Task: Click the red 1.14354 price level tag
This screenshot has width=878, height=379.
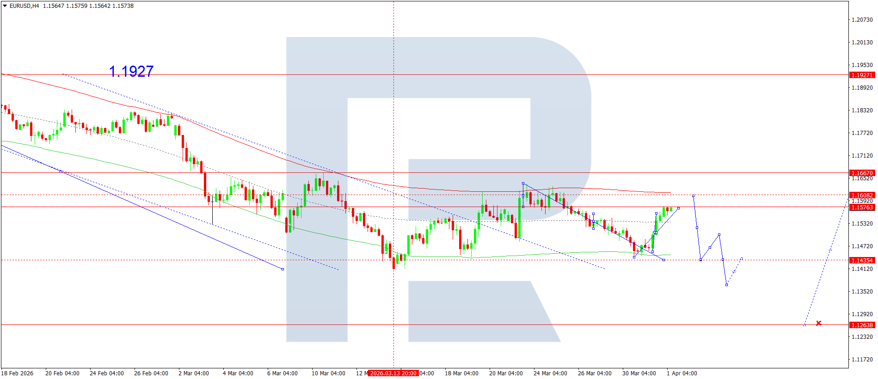Action: coord(862,260)
